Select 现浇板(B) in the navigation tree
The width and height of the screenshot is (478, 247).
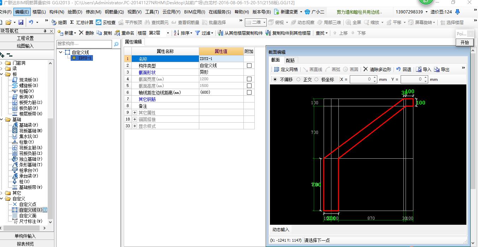click(28, 80)
